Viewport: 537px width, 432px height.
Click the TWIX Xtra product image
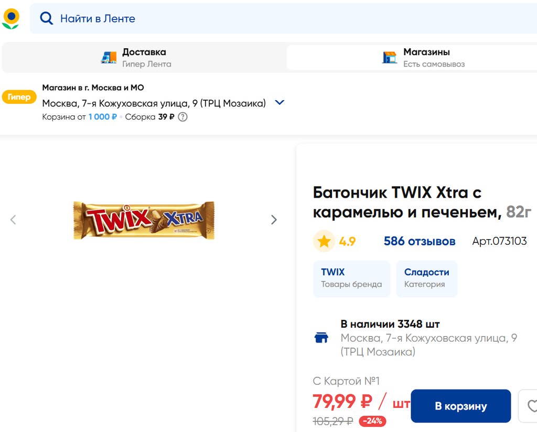pyautogui.click(x=144, y=220)
